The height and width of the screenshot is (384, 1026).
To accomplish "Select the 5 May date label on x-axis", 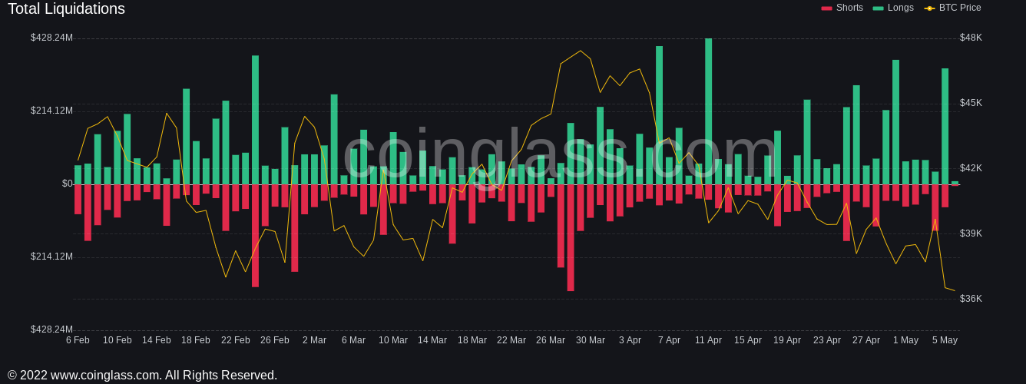I will tap(945, 340).
